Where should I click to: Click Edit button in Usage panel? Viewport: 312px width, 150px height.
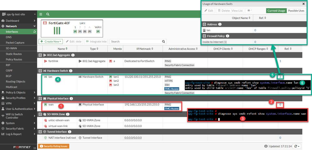pos(208,11)
